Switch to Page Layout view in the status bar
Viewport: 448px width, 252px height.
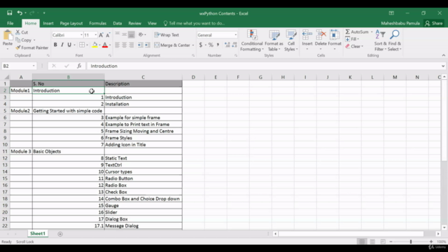[372, 241]
